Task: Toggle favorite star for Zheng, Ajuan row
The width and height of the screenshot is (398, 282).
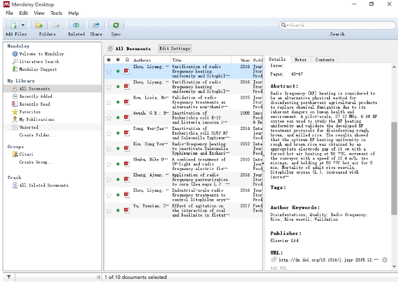Action: coord(109,180)
